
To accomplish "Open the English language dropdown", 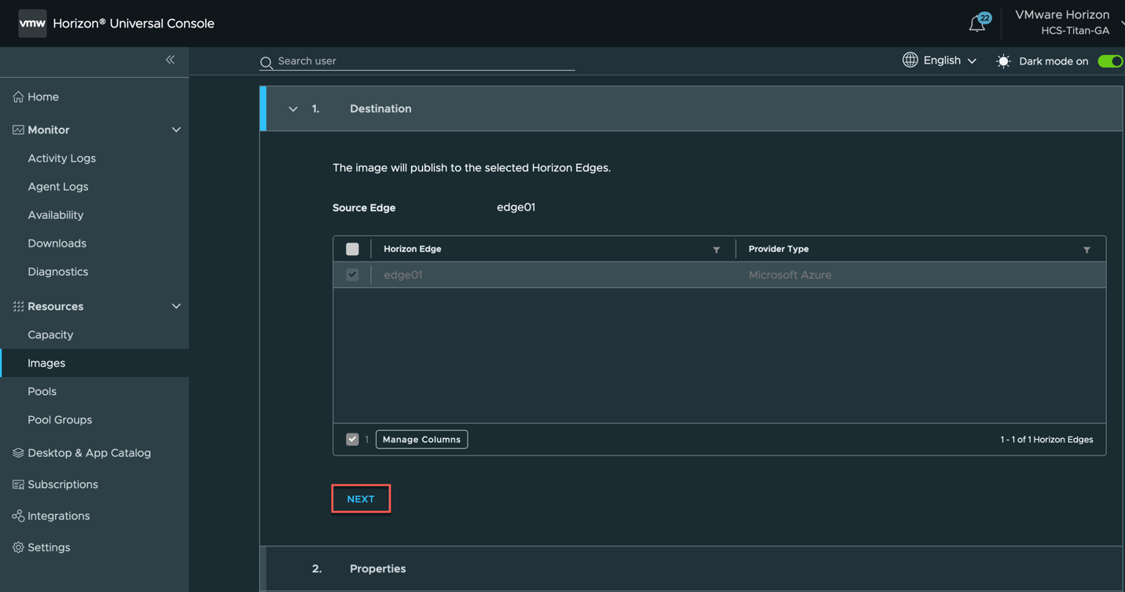I will [950, 60].
